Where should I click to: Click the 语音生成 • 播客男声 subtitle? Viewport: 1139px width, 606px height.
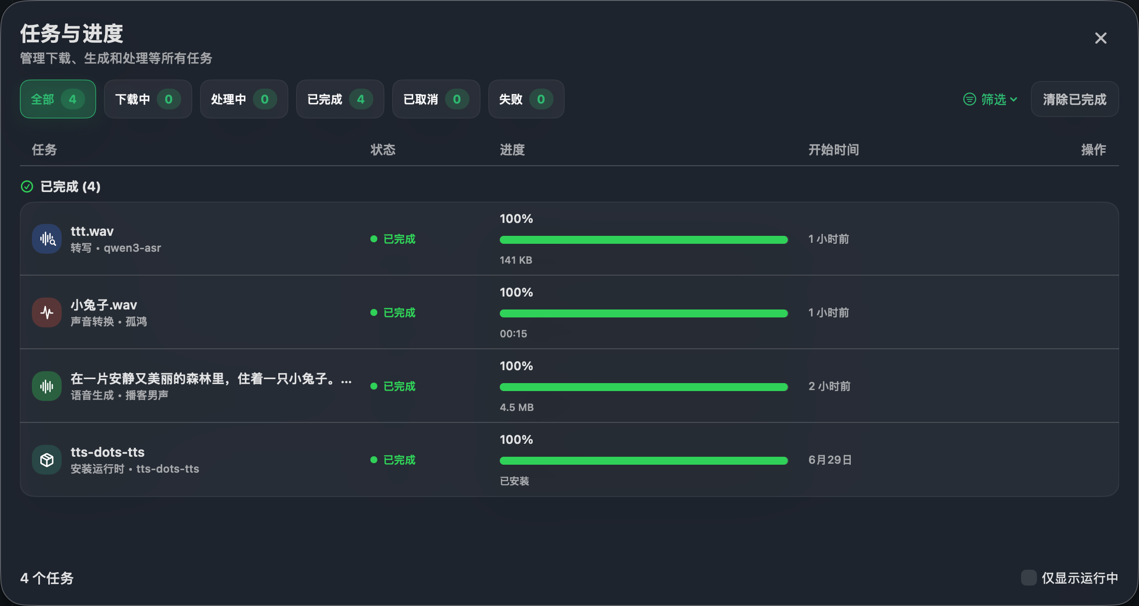pyautogui.click(x=119, y=395)
